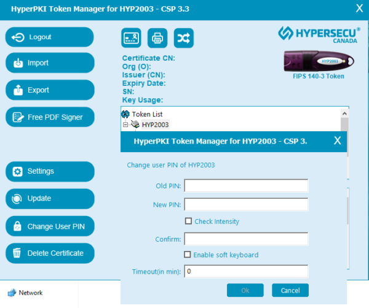Click the Expiry Date label
Screen dimensions: 369x308
point(144,83)
